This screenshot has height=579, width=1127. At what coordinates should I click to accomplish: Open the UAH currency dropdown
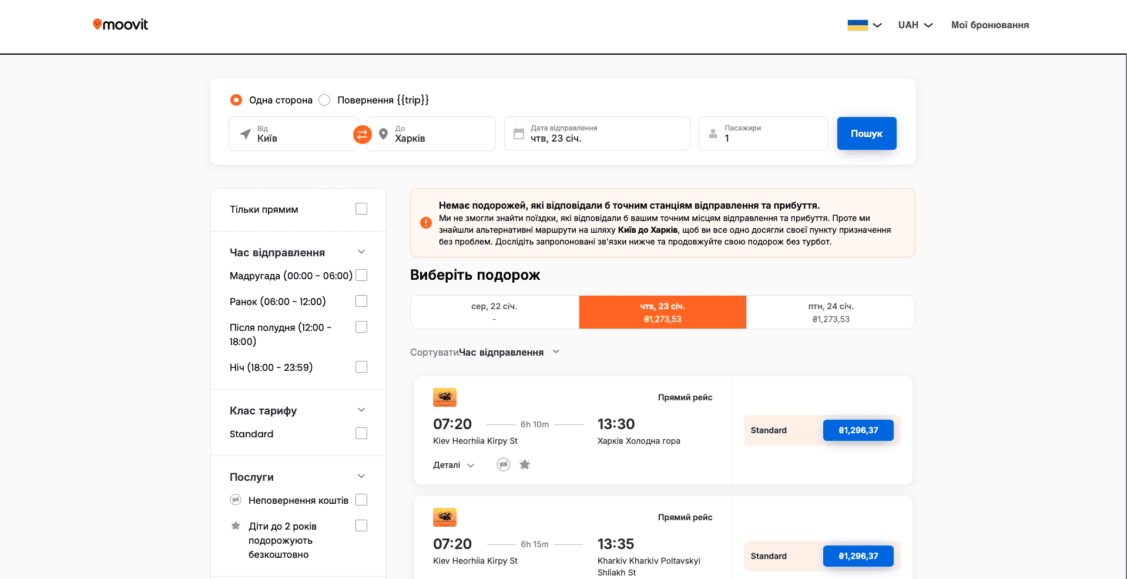pos(915,25)
